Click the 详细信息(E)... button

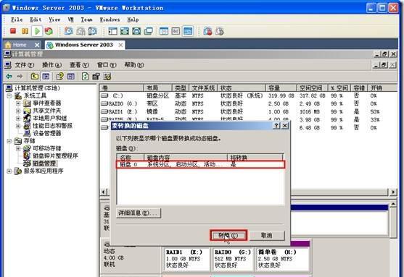[x=139, y=213]
